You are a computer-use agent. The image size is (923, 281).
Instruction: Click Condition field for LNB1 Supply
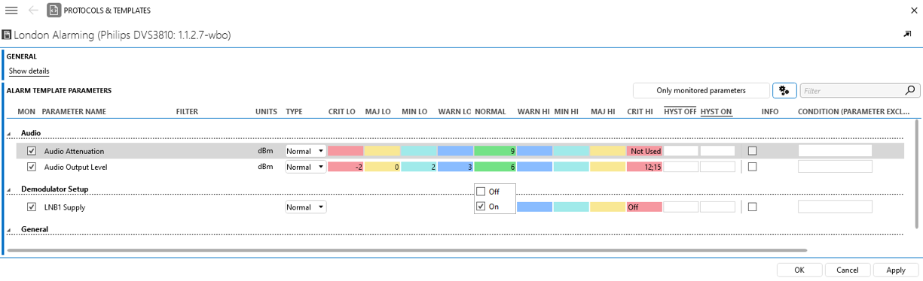point(835,207)
